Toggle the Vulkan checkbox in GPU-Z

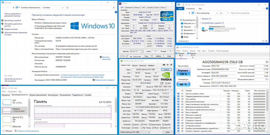pos(133,128)
